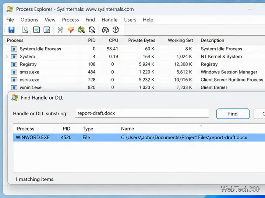Open the View menu
265x198 pixels.
50,20
